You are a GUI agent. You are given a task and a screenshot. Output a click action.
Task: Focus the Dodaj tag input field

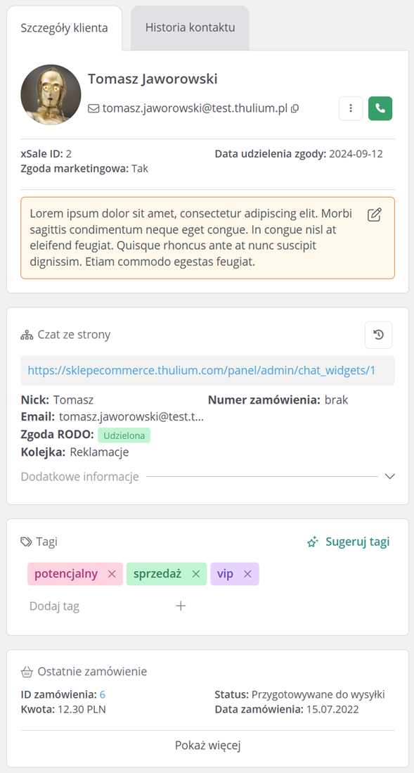[x=98, y=606]
